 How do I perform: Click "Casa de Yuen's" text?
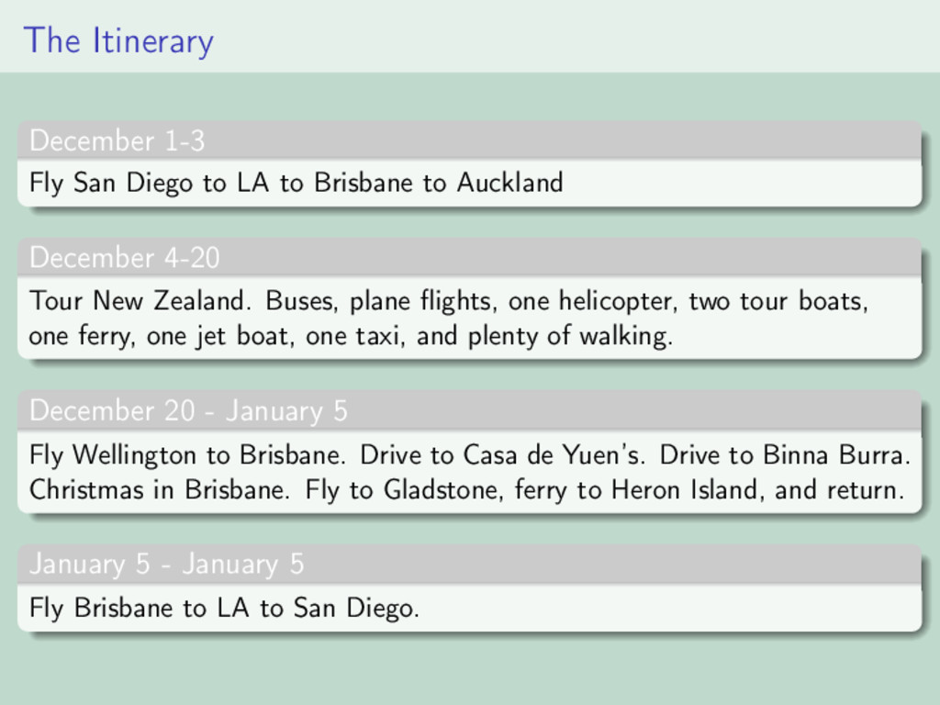[552, 455]
